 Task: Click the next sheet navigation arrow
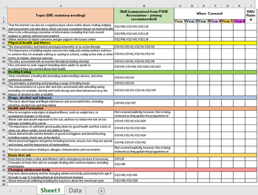point(21,191)
